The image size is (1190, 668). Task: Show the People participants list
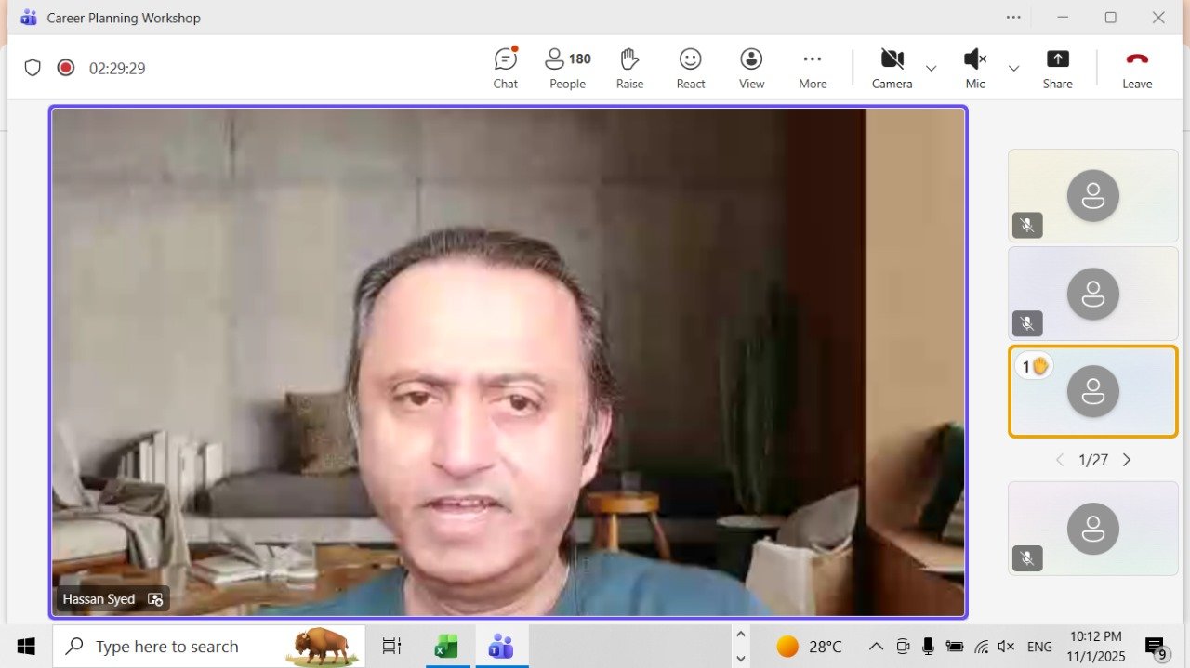tap(567, 69)
